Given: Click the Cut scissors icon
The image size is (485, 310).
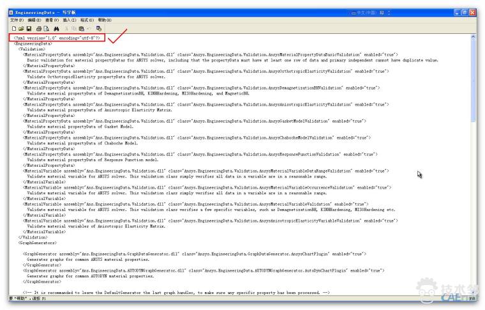Looking at the screenshot, I should pos(67,29).
